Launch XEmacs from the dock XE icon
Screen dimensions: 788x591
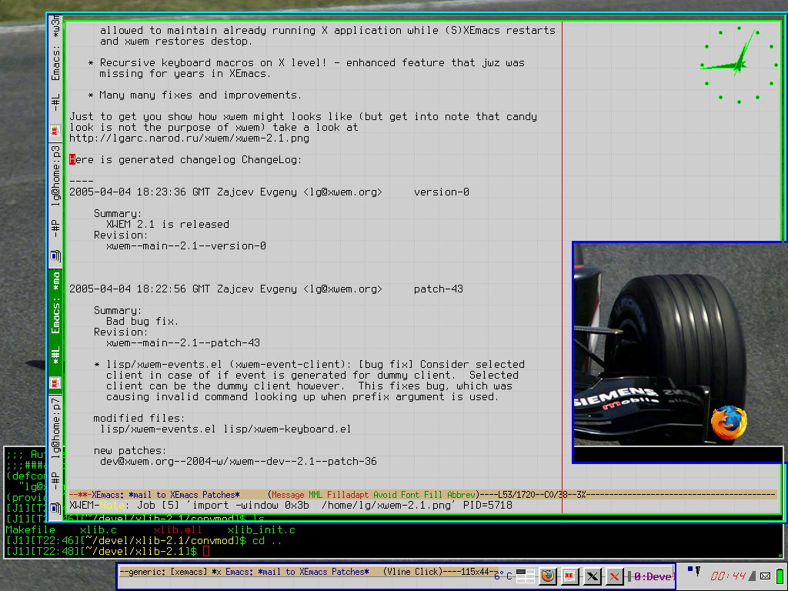pyautogui.click(x=570, y=576)
